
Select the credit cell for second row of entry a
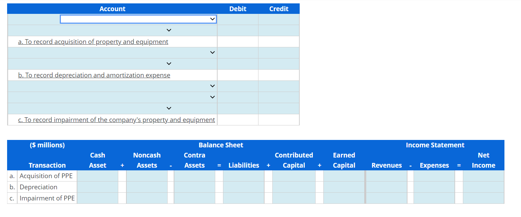[279, 30]
